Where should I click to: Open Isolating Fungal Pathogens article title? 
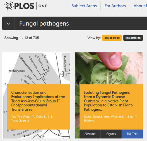click(108, 101)
